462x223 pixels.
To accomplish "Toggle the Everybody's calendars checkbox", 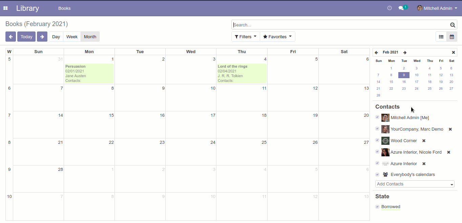I will click(377, 175).
